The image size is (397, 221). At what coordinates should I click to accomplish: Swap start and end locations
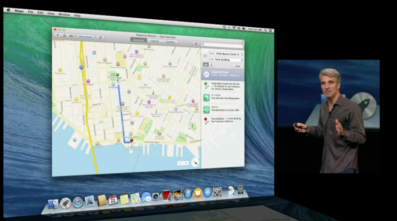click(205, 55)
